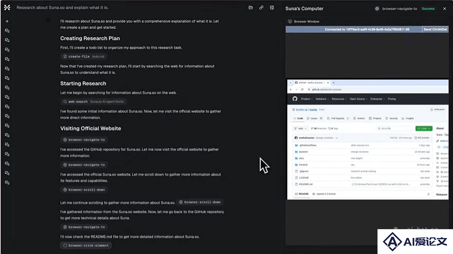Toggle the side panel layout icon
The width and height of the screenshot is (453, 254).
(272, 8)
